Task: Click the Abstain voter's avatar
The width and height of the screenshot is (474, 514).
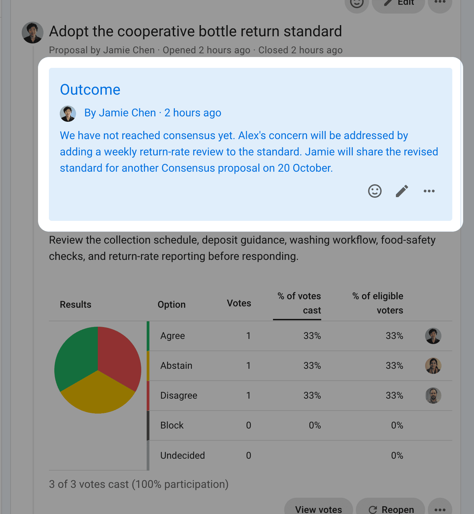Action: (x=433, y=366)
